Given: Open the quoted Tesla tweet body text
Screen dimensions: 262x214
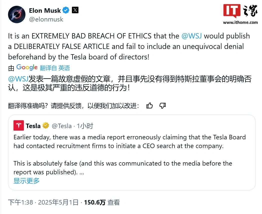Looking at the screenshot, I should click(129, 155).
